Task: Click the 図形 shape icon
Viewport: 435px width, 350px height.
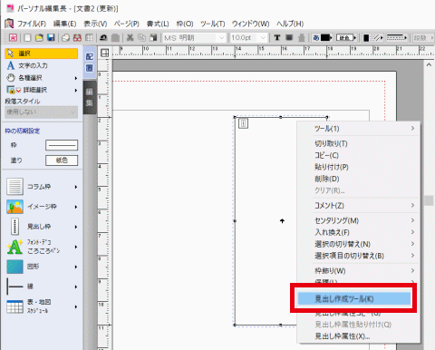Action: tap(14, 267)
